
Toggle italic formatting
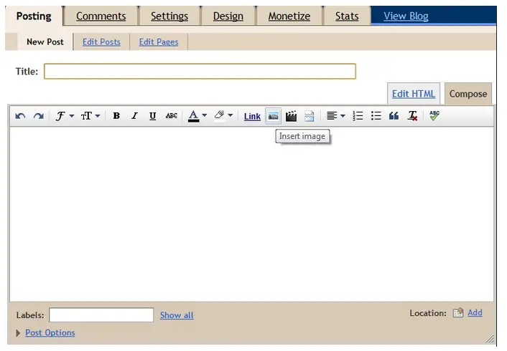click(x=134, y=116)
